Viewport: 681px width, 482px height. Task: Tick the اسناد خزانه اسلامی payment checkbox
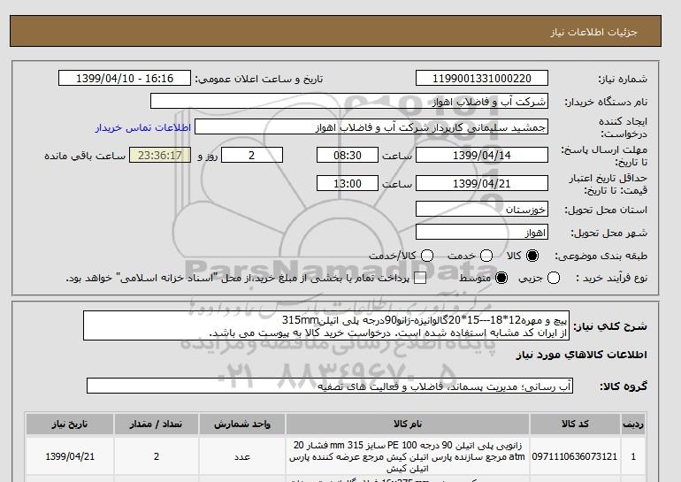[420, 278]
